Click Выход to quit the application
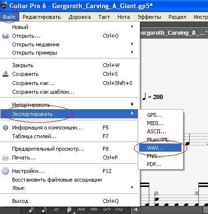 tap(20, 201)
